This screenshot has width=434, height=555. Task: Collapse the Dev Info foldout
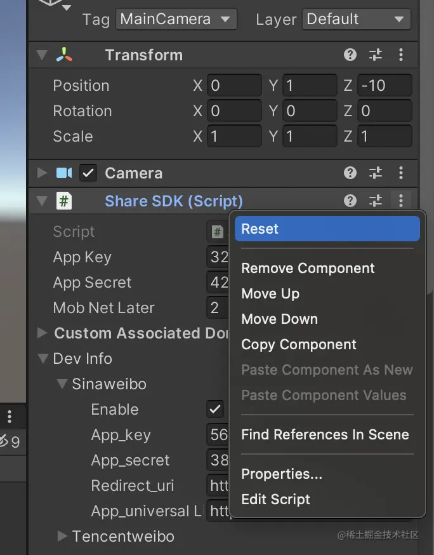(43, 358)
